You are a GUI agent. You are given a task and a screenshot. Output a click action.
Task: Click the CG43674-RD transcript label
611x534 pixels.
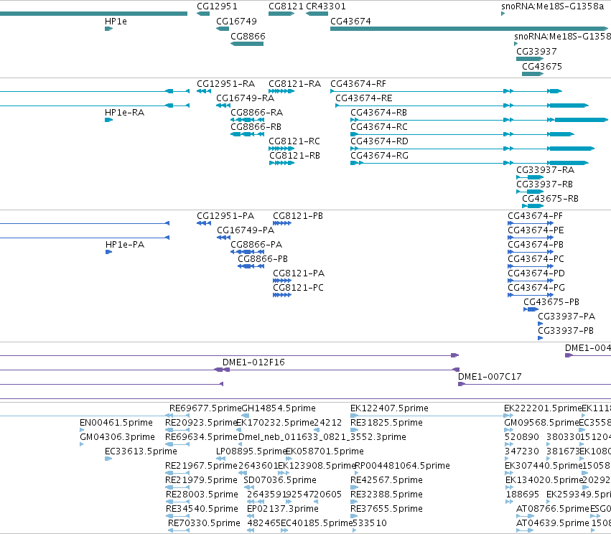tap(379, 141)
